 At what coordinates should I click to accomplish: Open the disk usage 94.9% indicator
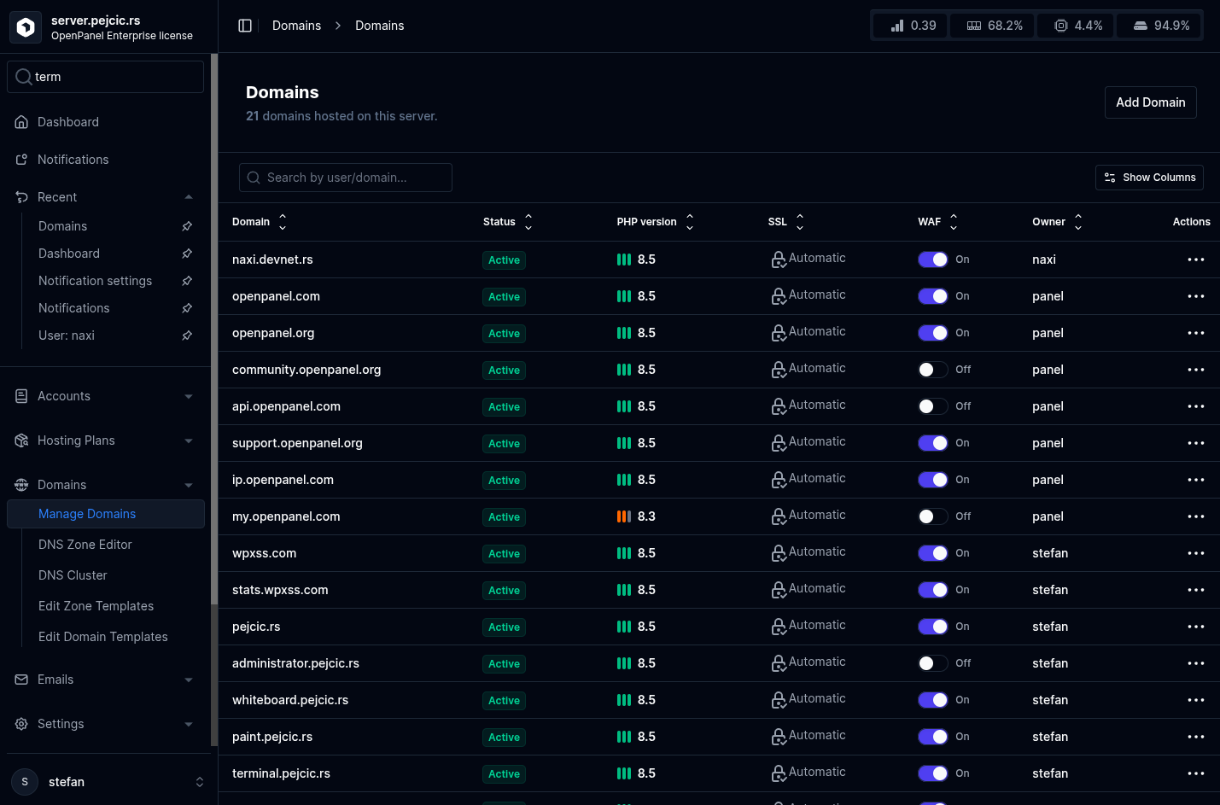(1159, 26)
